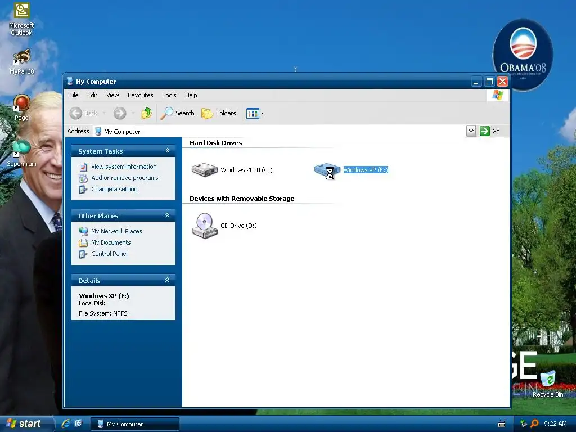This screenshot has height=432, width=576.
Task: Open Control Panel link
Action: 110,254
